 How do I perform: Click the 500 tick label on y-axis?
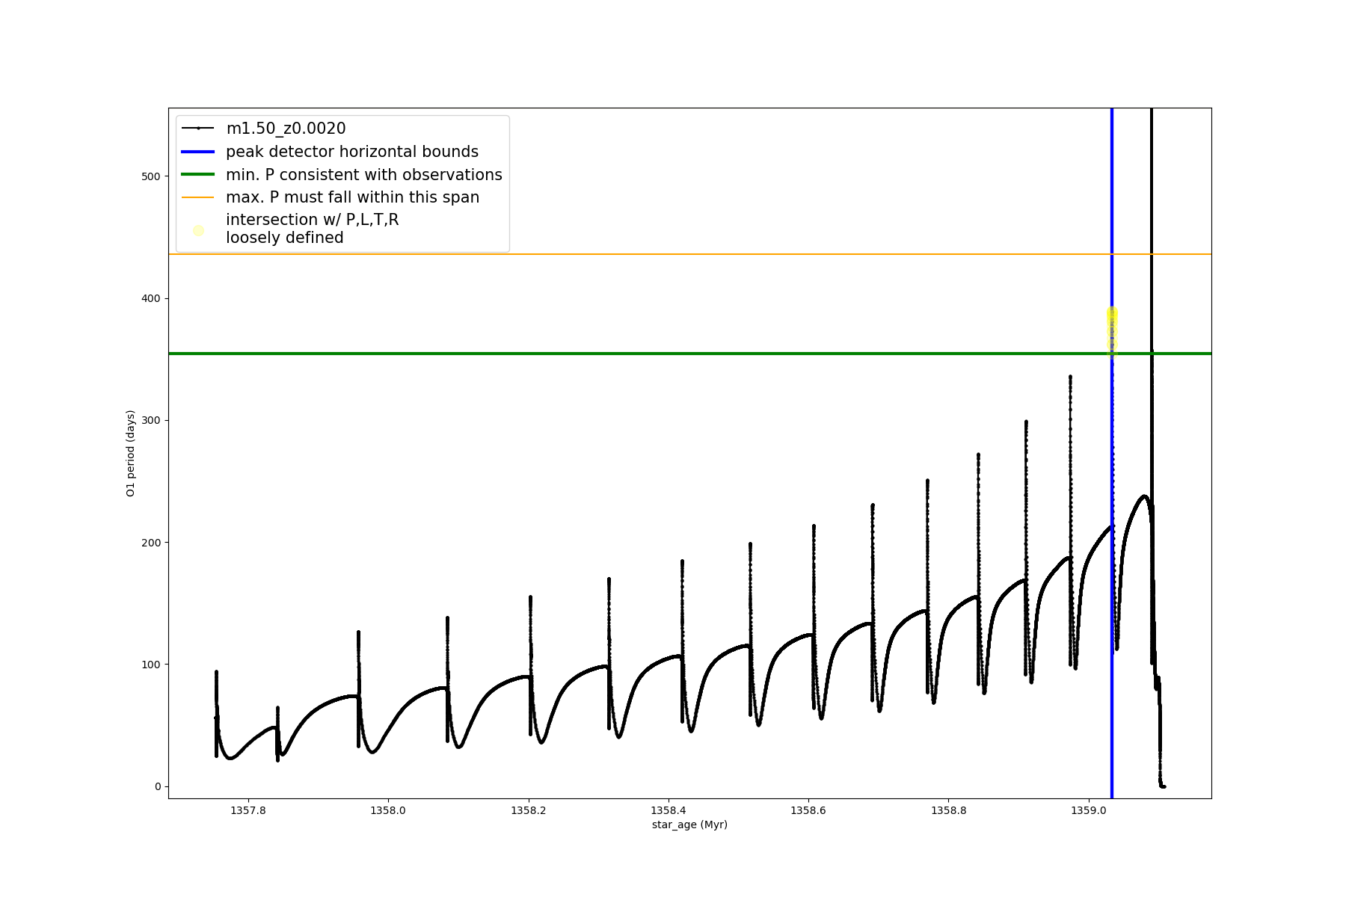[x=151, y=176]
